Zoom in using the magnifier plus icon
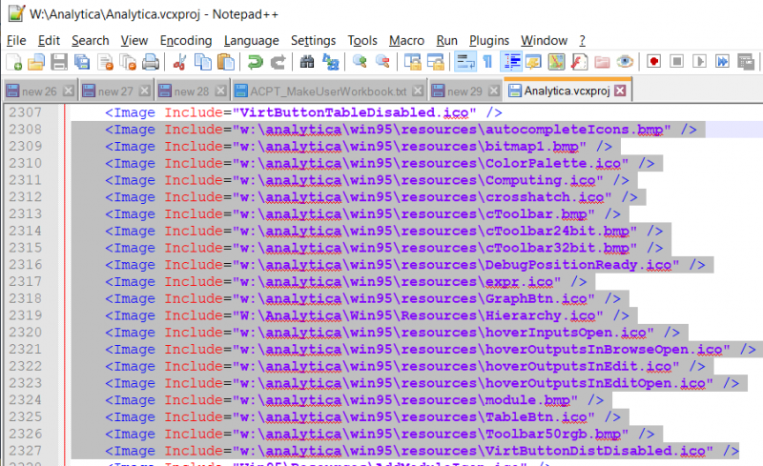The width and height of the screenshot is (763, 466). [x=360, y=62]
